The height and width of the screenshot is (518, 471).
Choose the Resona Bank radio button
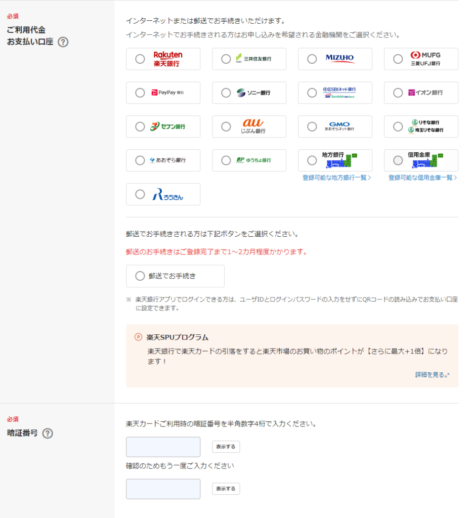click(398, 126)
